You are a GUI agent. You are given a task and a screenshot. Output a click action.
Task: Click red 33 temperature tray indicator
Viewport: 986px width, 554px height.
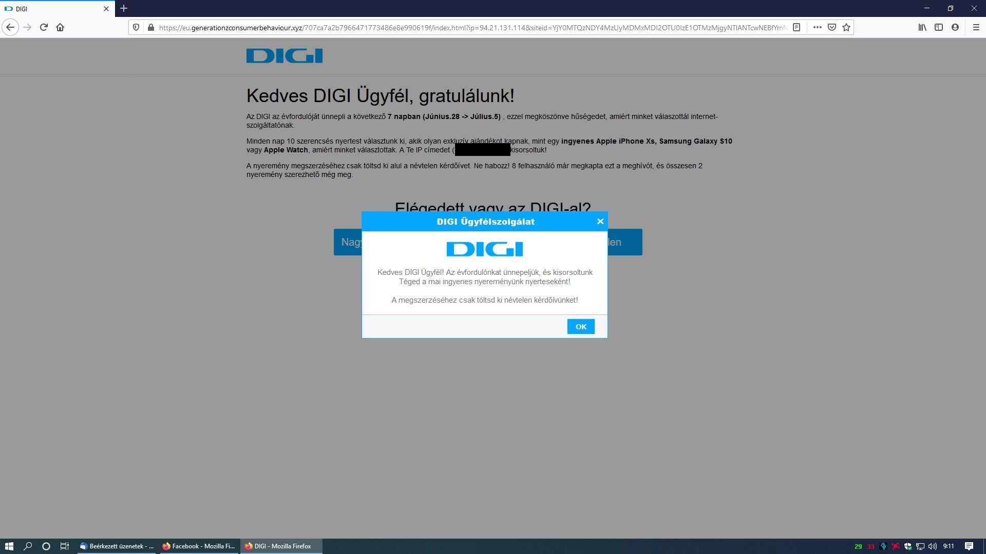[870, 546]
